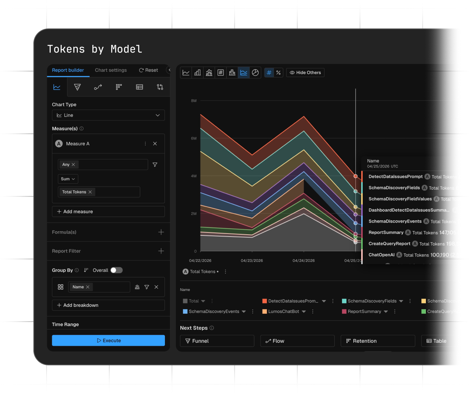Add a Report Filter with plus

[x=161, y=251]
